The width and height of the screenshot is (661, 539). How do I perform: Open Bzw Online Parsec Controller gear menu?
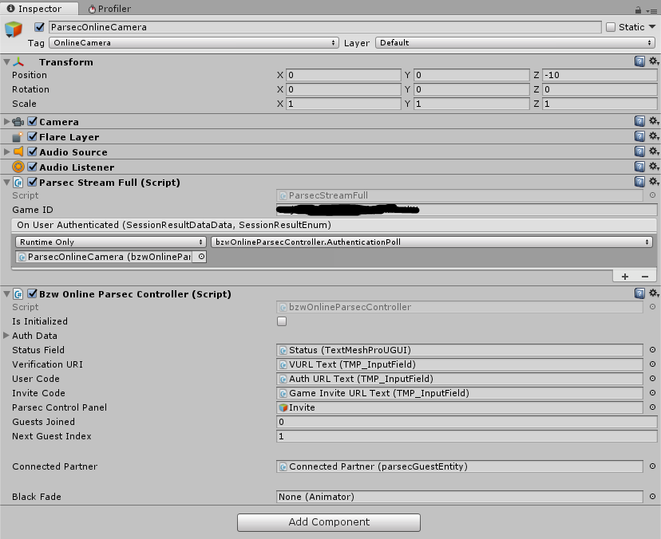click(x=653, y=293)
